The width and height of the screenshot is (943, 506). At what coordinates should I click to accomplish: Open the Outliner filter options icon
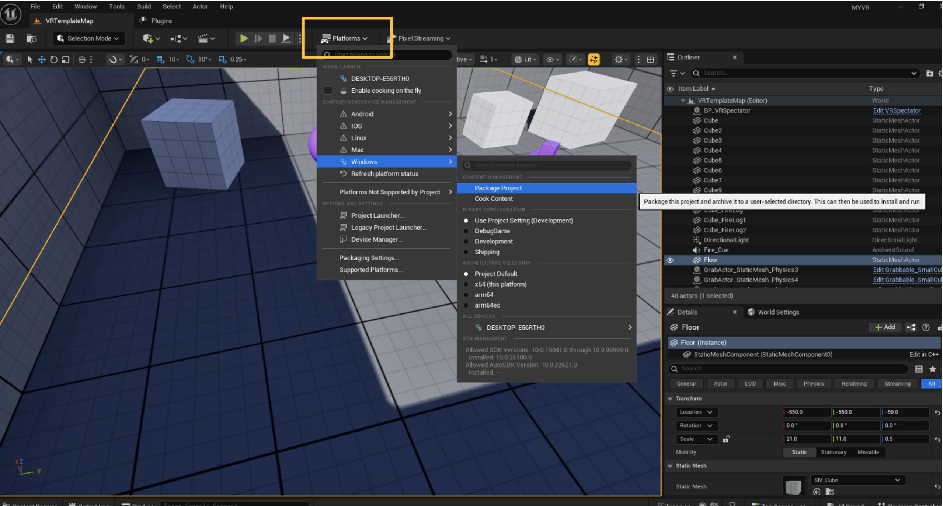click(x=677, y=73)
